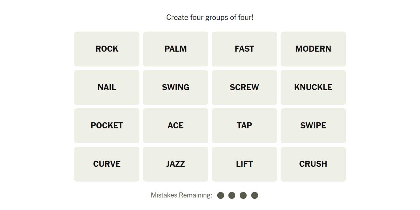420x210 pixels.
Task: Select the NAIL word tile
Action: point(107,87)
